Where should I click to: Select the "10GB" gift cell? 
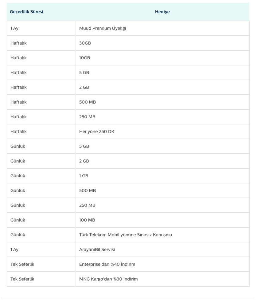[85, 58]
